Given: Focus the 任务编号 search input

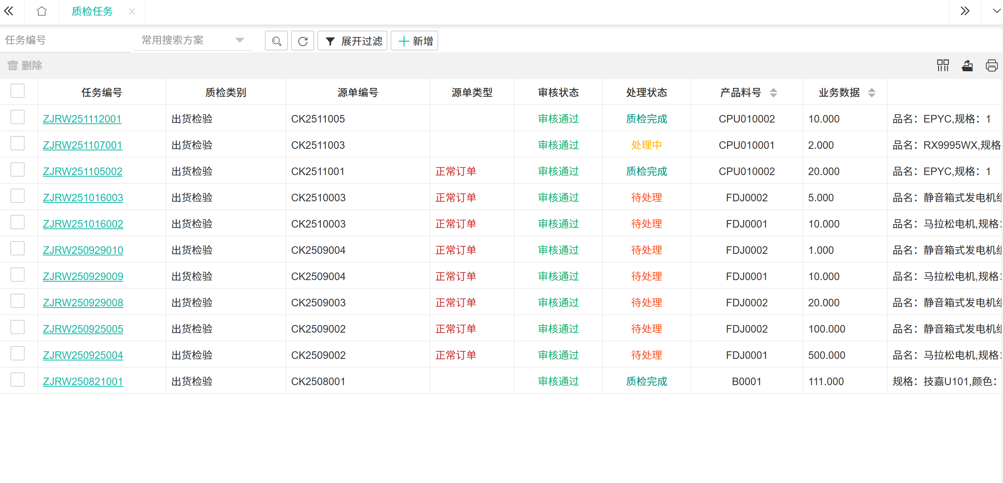Looking at the screenshot, I should (66, 40).
